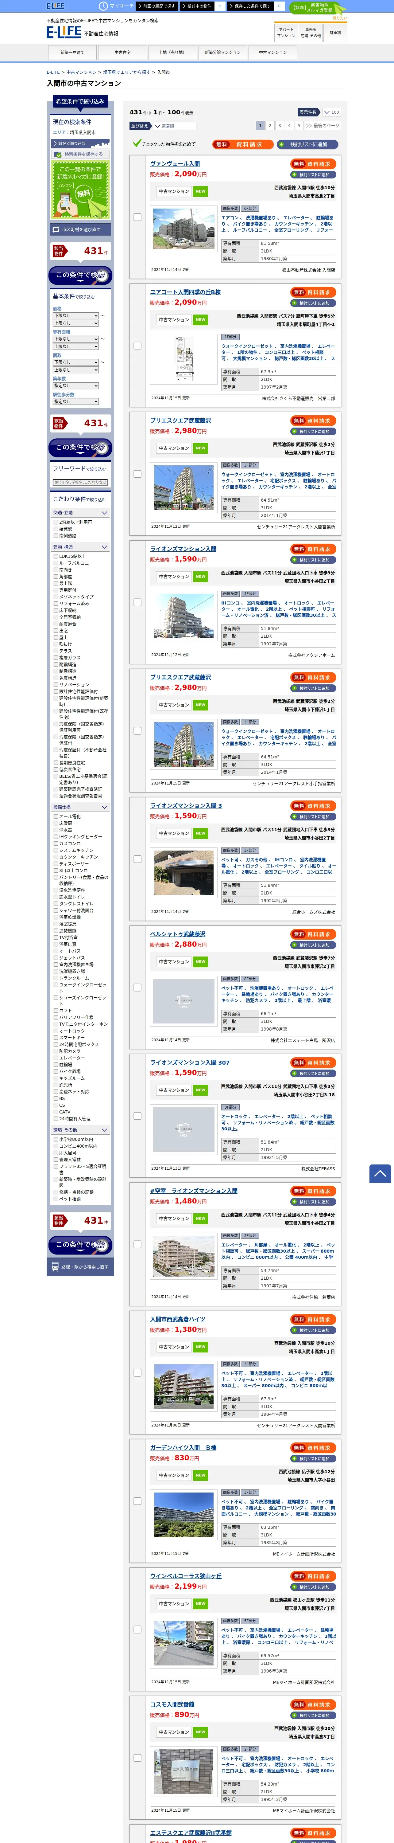Check オール電化 filter
This screenshot has height=1843, width=394.
coord(56,816)
